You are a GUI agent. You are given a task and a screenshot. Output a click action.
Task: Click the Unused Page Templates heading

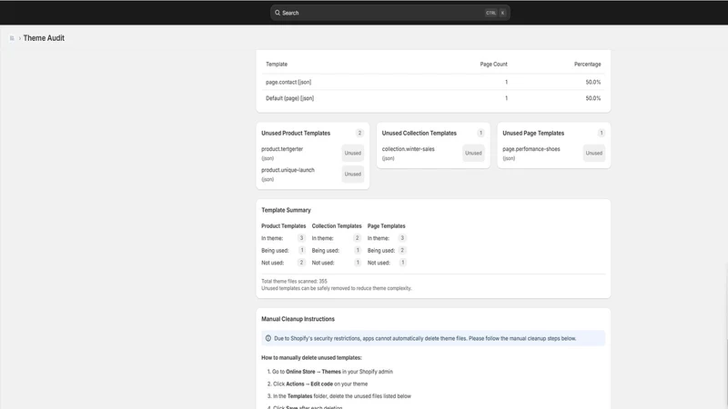pyautogui.click(x=533, y=133)
